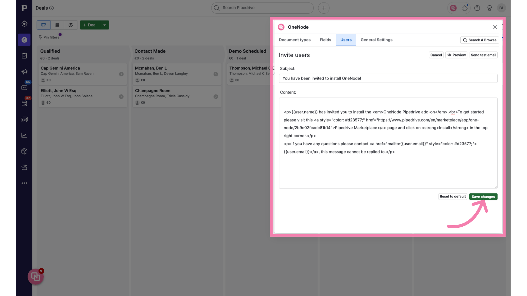
Task: Close the OneNode panel
Action: 495,27
